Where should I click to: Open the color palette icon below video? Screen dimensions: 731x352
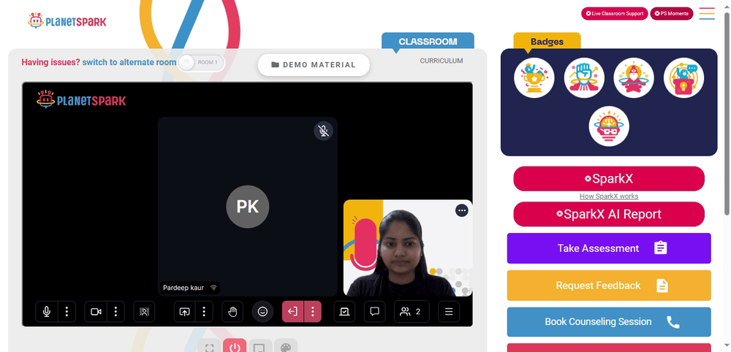click(x=285, y=348)
